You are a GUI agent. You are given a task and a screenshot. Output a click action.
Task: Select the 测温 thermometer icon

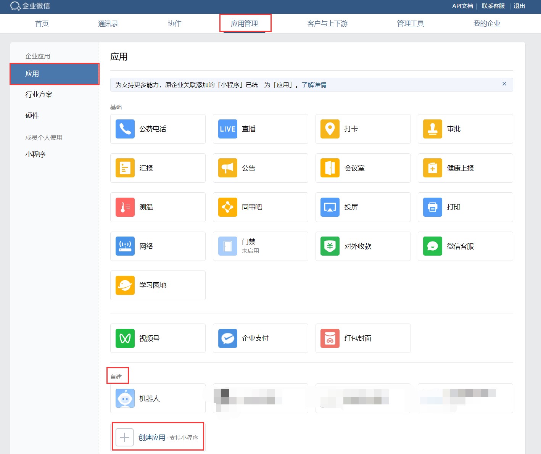click(125, 207)
